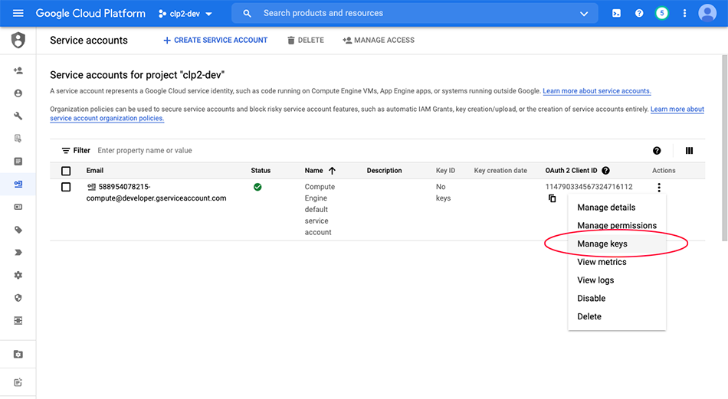Image resolution: width=728 pixels, height=399 pixels.
Task: Check the compute service account row checkbox
Action: [x=66, y=188]
